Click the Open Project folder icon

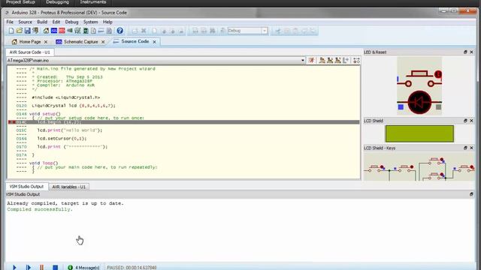point(20,31)
